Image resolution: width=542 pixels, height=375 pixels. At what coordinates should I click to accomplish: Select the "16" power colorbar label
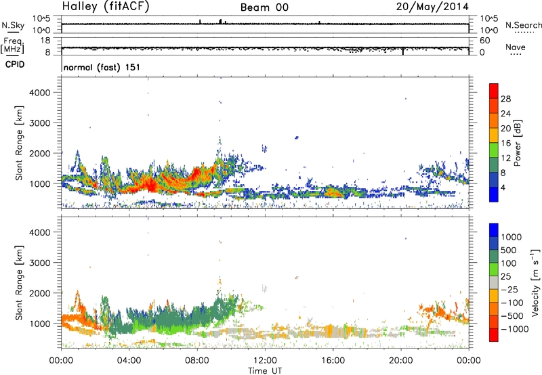tap(505, 144)
